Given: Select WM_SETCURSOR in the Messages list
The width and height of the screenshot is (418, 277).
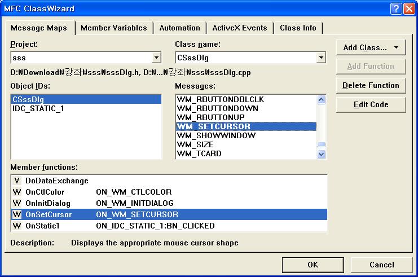Looking at the screenshot, I should 247,126.
